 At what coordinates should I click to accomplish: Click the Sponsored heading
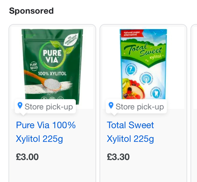(x=31, y=11)
